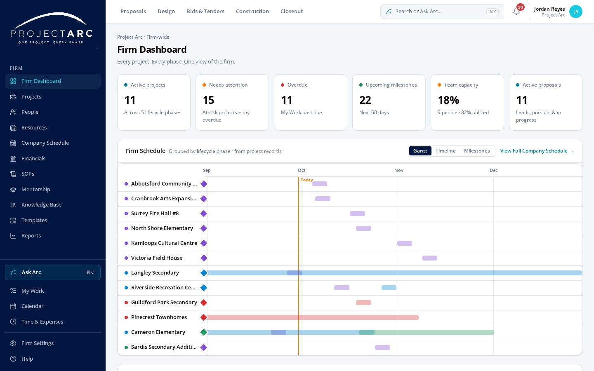
Task: Switch schedule view to Timeline
Action: click(x=445, y=151)
